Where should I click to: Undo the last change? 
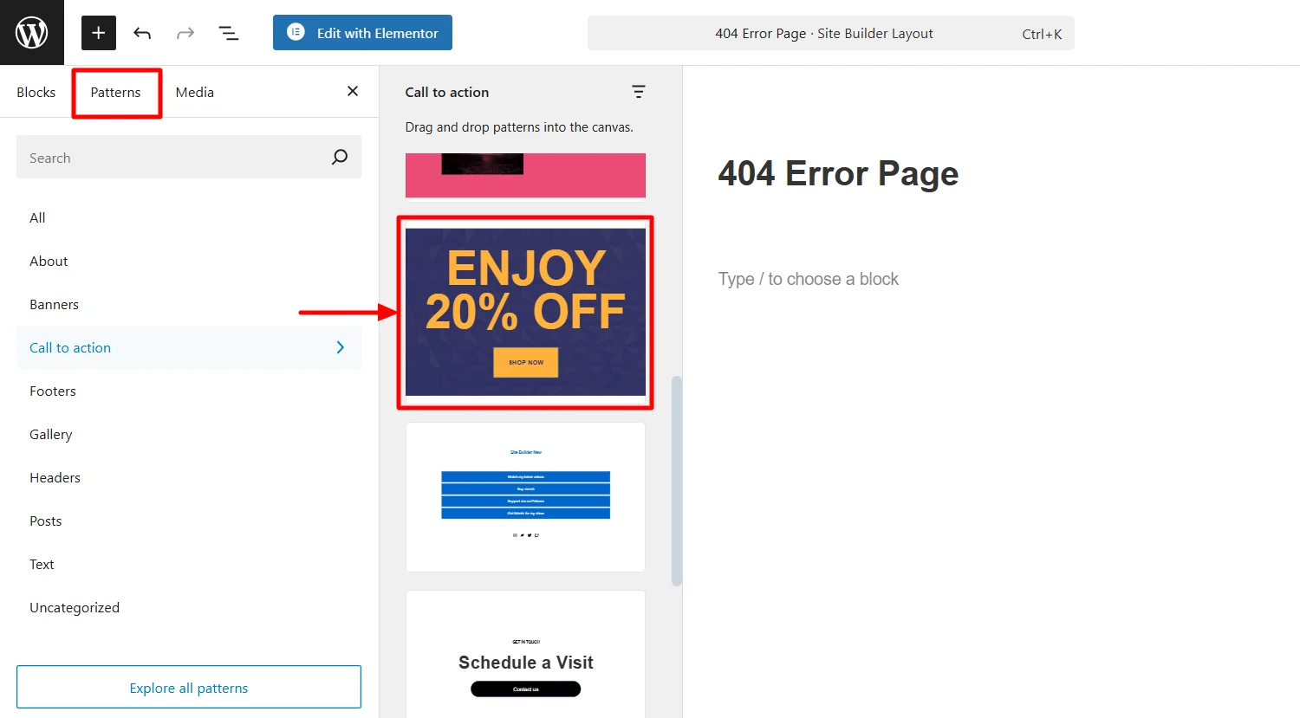tap(142, 33)
